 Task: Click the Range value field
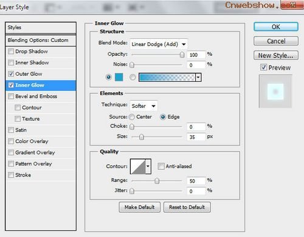(x=196, y=181)
